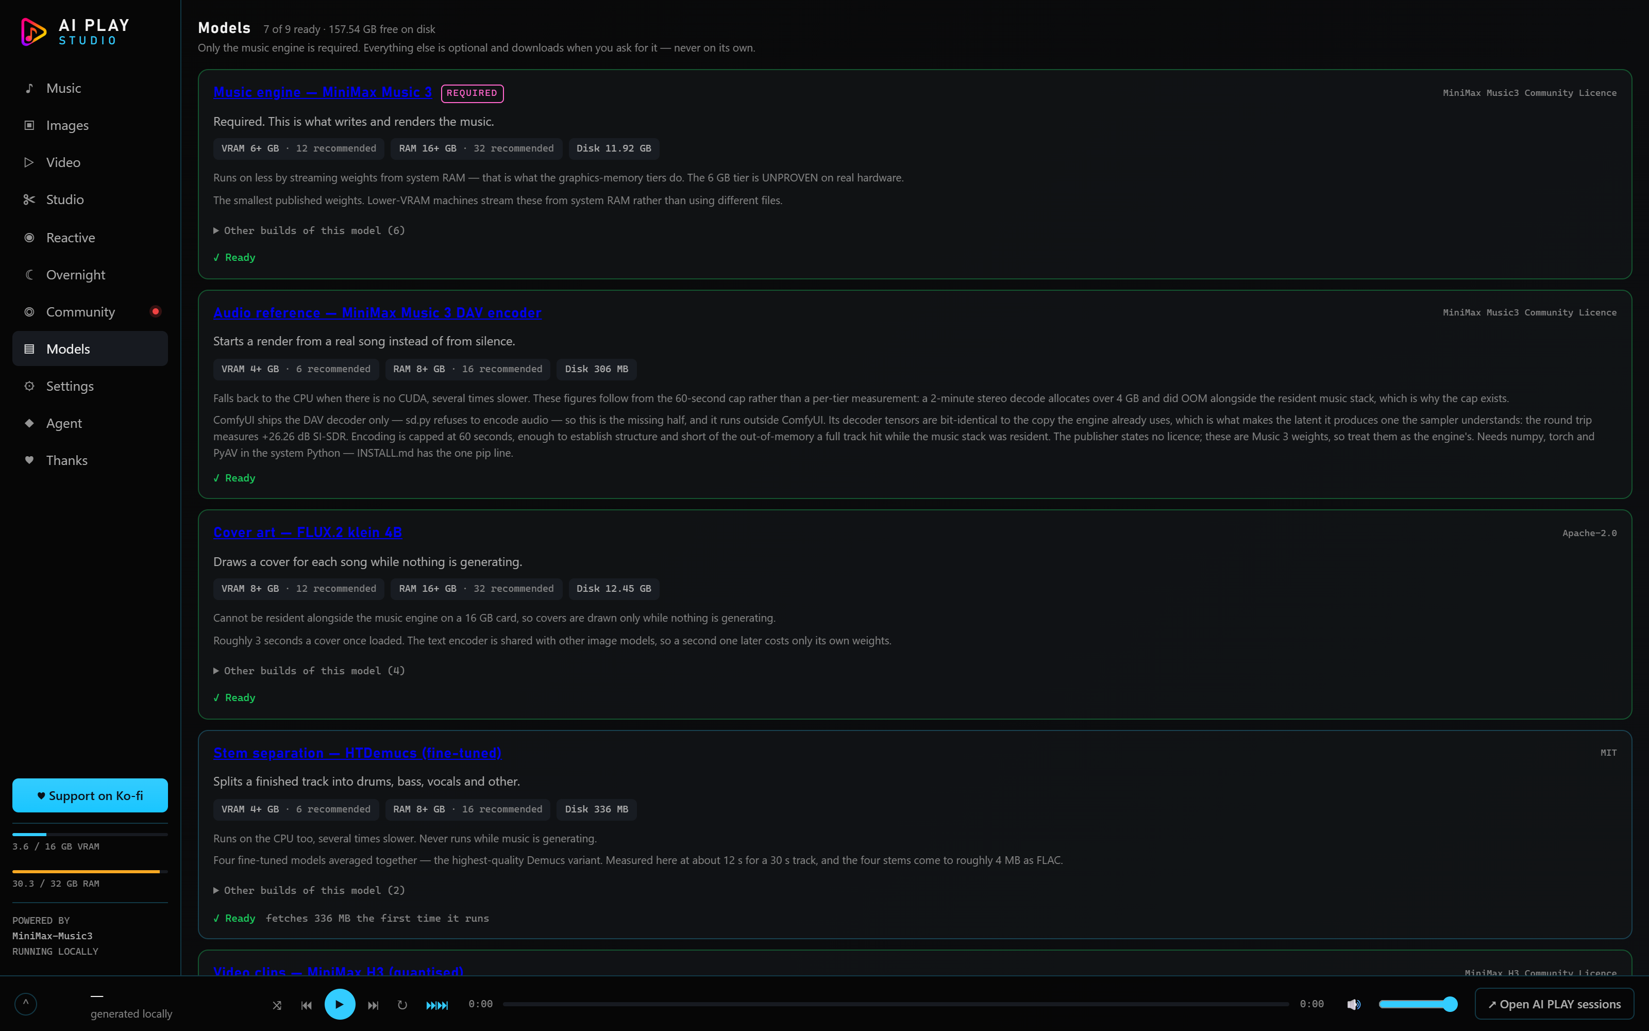Click the 'MiniMax-Music3' powered-by text
Image resolution: width=1649 pixels, height=1031 pixels.
click(x=53, y=936)
